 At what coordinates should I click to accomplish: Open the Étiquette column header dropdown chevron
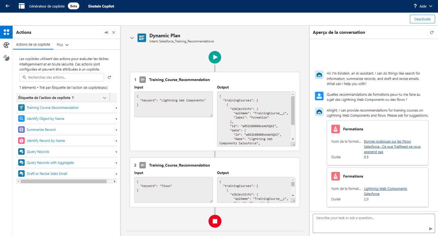tap(105, 98)
